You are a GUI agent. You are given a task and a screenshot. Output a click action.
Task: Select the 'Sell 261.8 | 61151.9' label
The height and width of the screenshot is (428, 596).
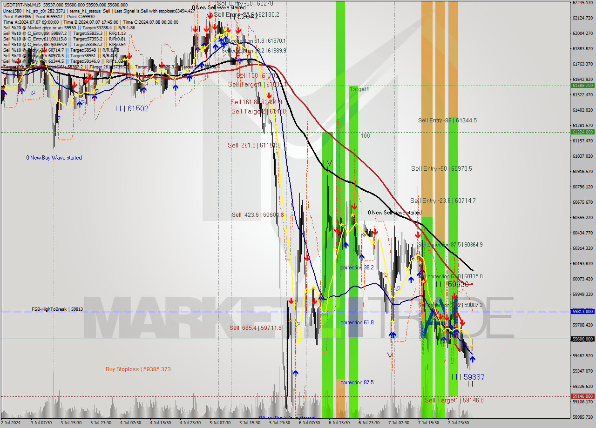(x=254, y=146)
